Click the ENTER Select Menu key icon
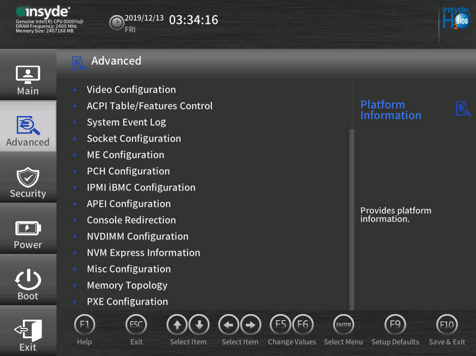This screenshot has width=476, height=356. coord(343,325)
